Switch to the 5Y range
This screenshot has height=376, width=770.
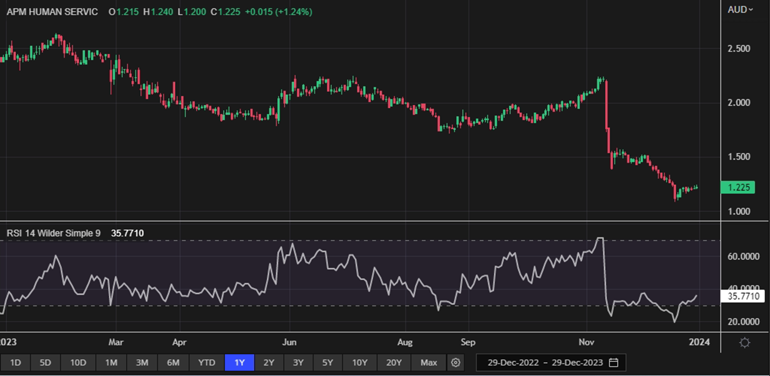pyautogui.click(x=328, y=362)
